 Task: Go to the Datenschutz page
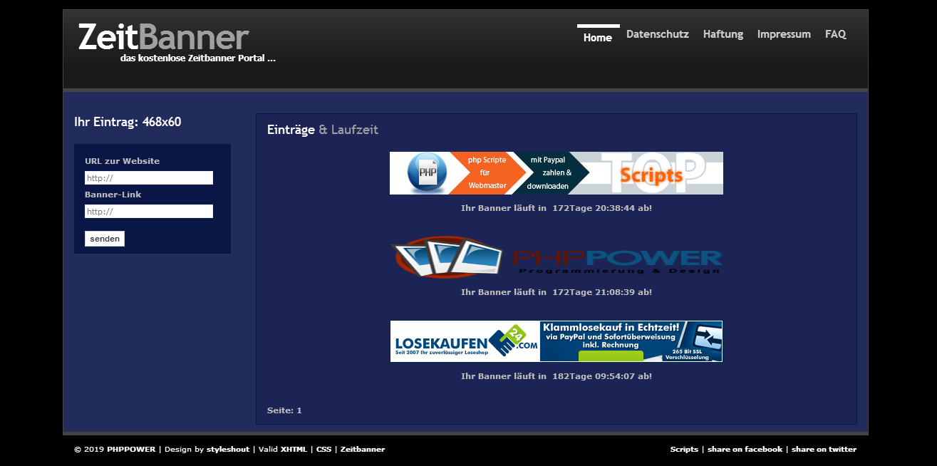pos(657,34)
